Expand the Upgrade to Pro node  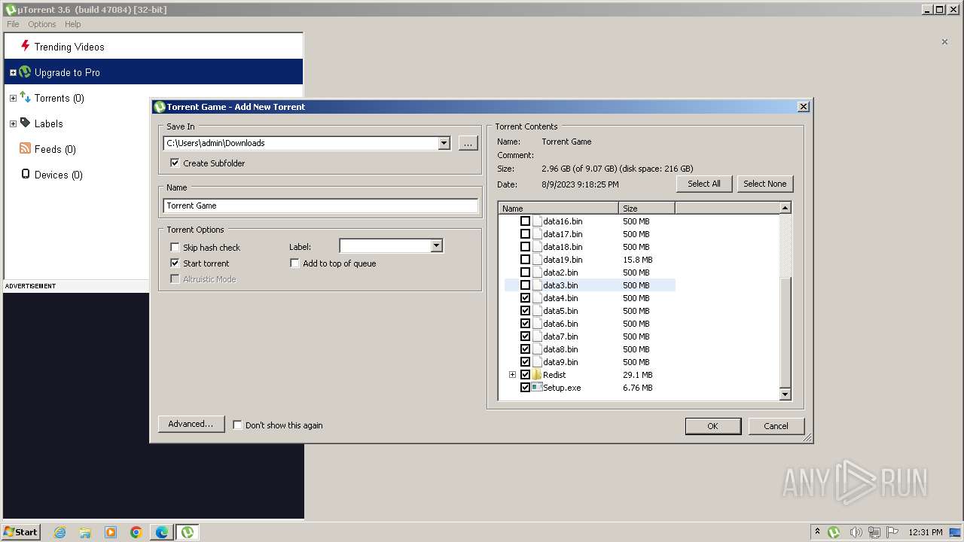[13, 72]
